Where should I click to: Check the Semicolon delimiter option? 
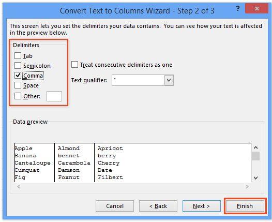[x=18, y=66]
